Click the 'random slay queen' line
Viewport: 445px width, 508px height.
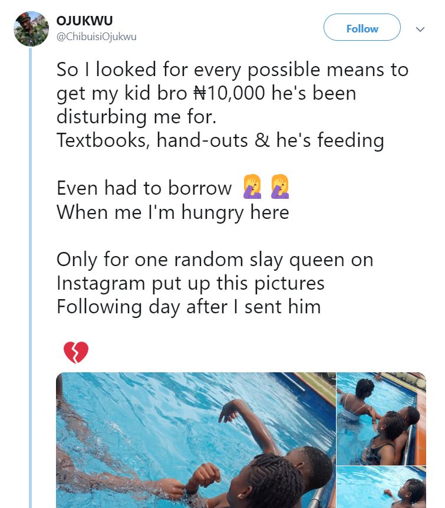pos(215,260)
